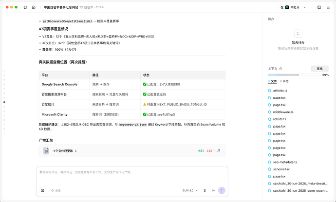Open changed files with the arrow icon
The height and width of the screenshot is (202, 336).
pos(219,151)
